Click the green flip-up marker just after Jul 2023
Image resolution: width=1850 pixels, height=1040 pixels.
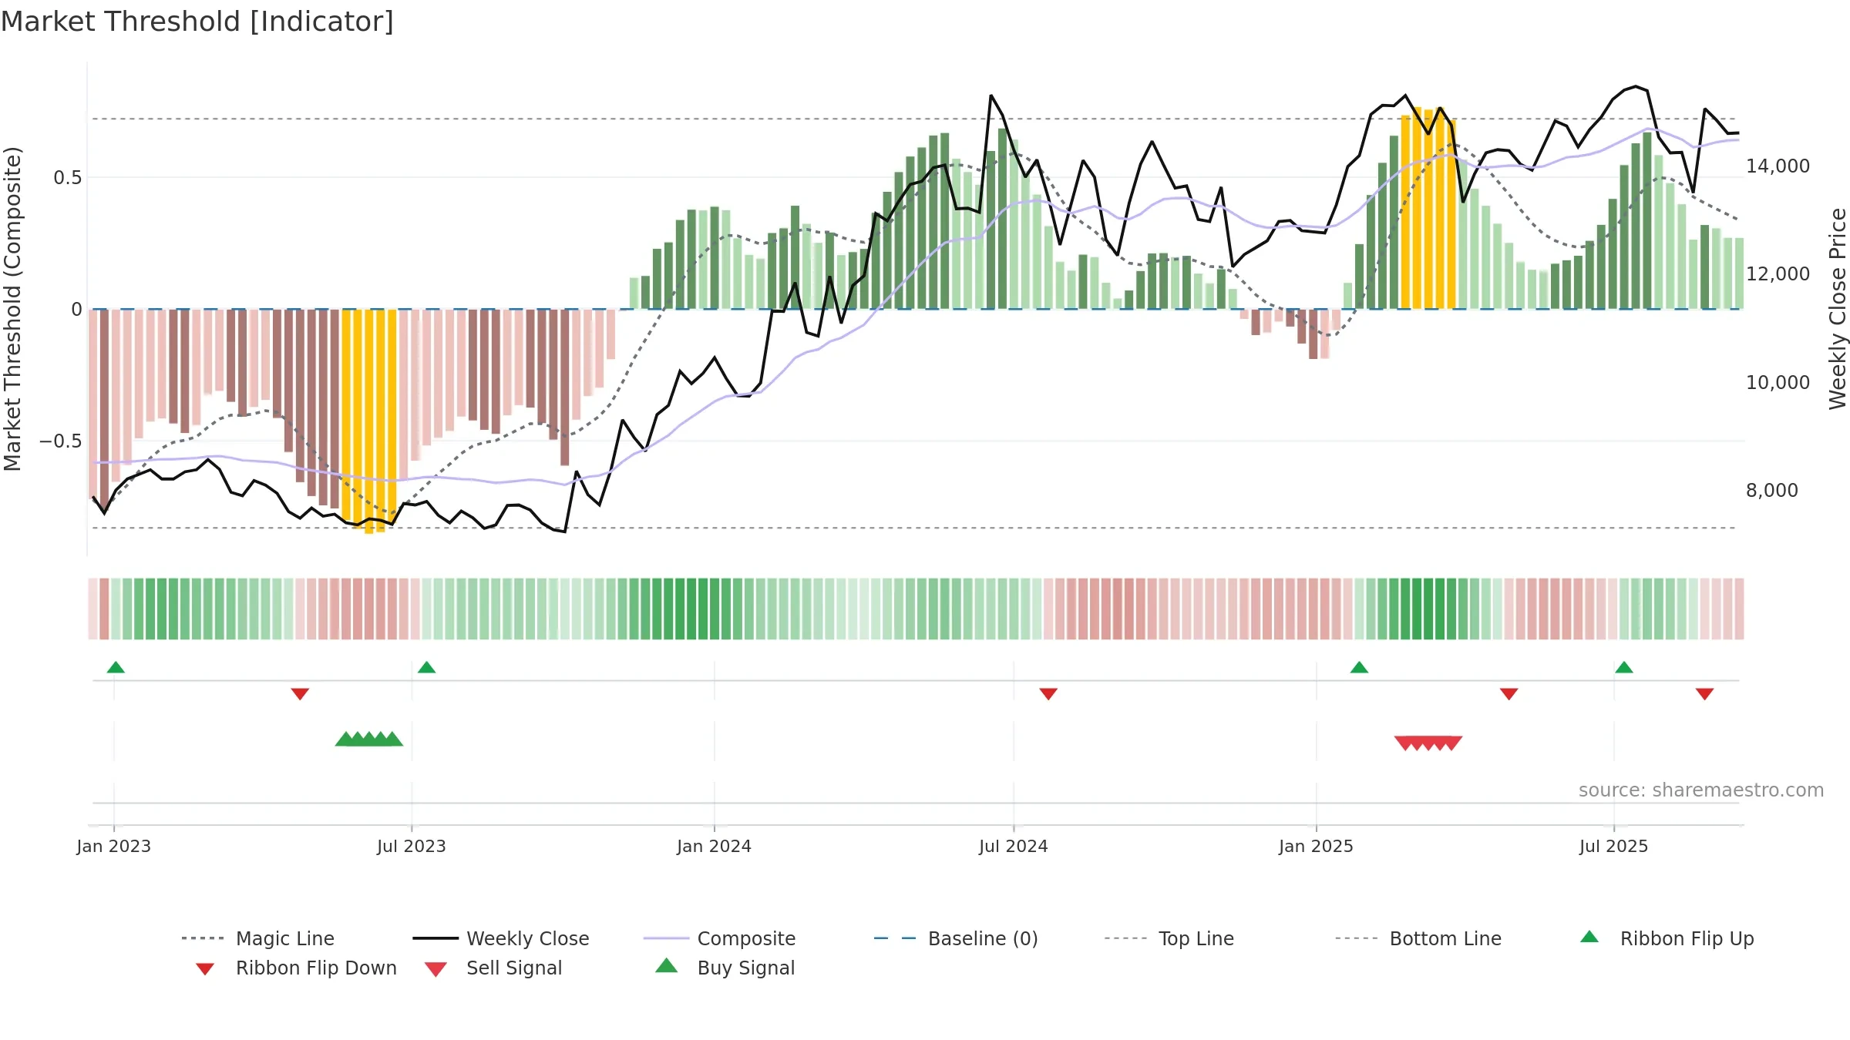pyautogui.click(x=426, y=667)
